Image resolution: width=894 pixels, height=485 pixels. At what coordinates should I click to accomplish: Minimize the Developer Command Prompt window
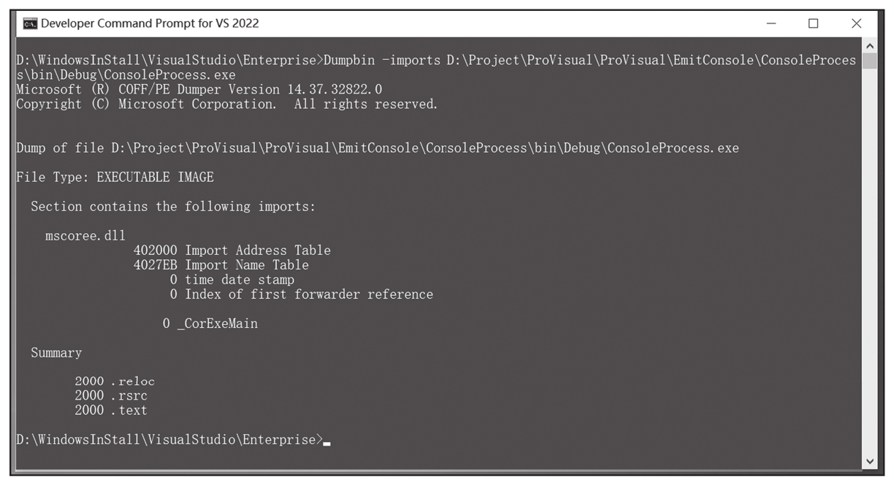tap(771, 23)
